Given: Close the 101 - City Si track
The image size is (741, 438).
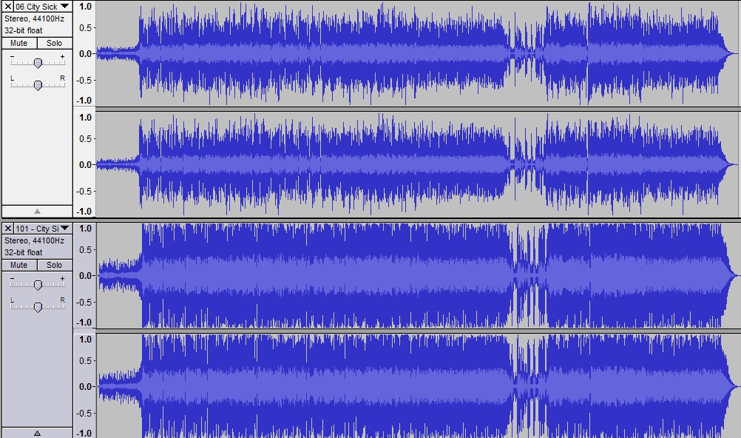Looking at the screenshot, I should pyautogui.click(x=8, y=229).
